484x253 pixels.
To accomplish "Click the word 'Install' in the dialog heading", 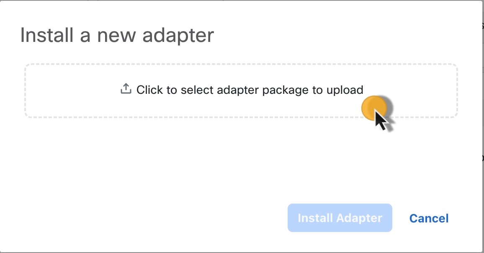I will point(44,35).
